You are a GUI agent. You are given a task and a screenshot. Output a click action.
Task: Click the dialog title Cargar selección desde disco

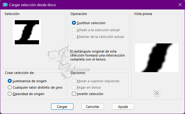pos(33,5)
